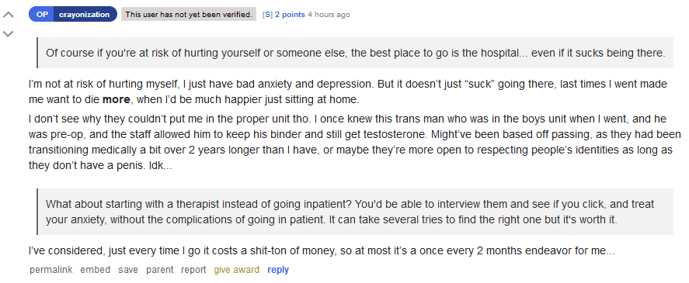Click the blue OP badge
The height and width of the screenshot is (283, 689).
coord(42,14)
